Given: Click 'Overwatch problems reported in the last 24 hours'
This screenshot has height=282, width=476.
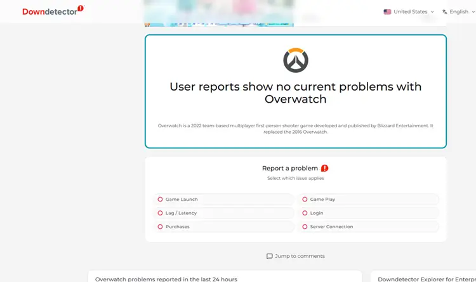Looking at the screenshot, I should click(x=166, y=279).
